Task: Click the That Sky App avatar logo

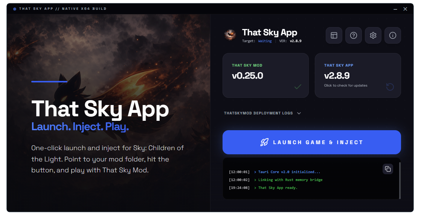Action: tap(230, 35)
